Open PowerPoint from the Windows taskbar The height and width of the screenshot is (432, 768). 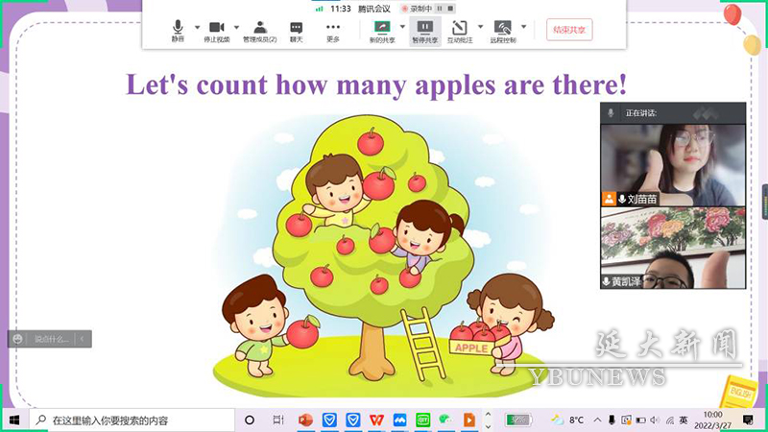306,420
